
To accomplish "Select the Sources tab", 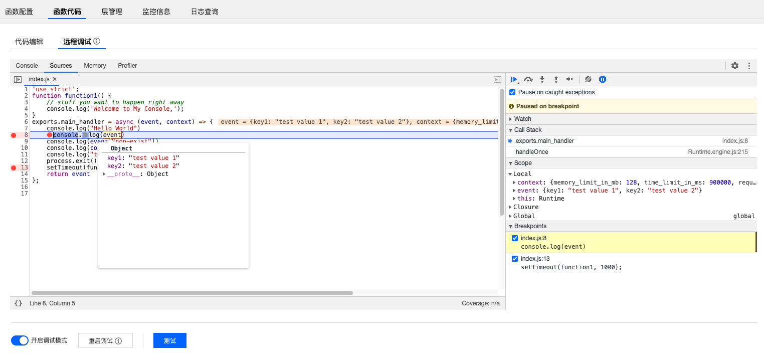I will 61,66.
